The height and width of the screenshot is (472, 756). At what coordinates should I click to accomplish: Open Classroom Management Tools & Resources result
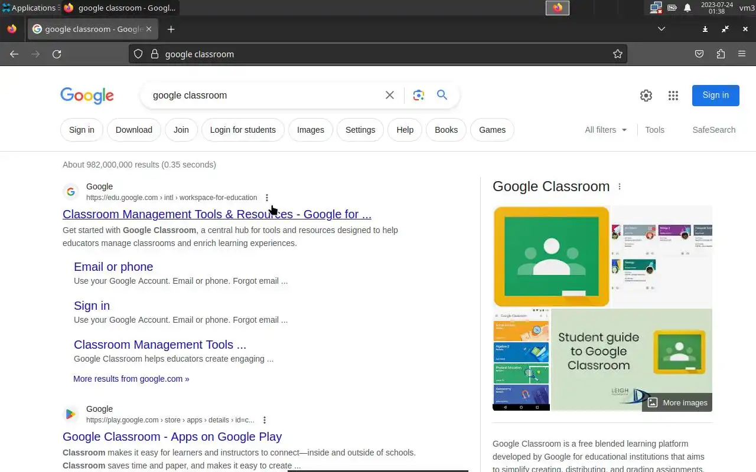[x=217, y=214]
